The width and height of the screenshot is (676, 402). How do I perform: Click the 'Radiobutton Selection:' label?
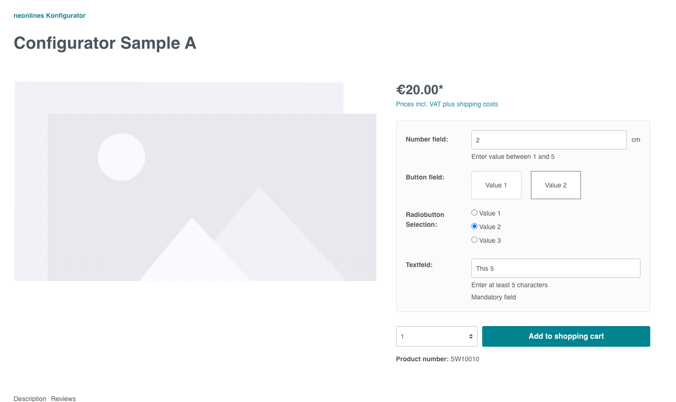coord(425,219)
